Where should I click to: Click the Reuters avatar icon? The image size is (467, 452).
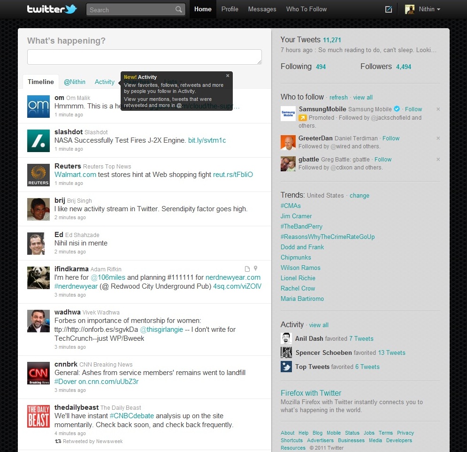38,175
